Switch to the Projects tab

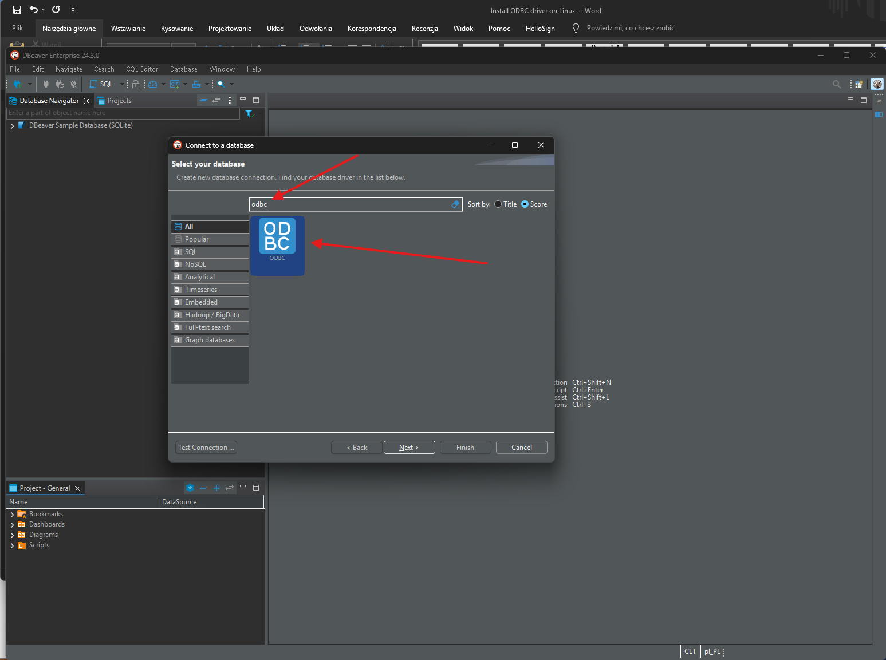click(x=115, y=101)
